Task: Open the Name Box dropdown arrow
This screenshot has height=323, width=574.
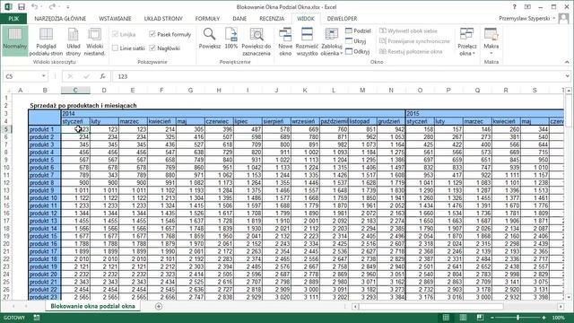Action: pyautogui.click(x=44, y=76)
